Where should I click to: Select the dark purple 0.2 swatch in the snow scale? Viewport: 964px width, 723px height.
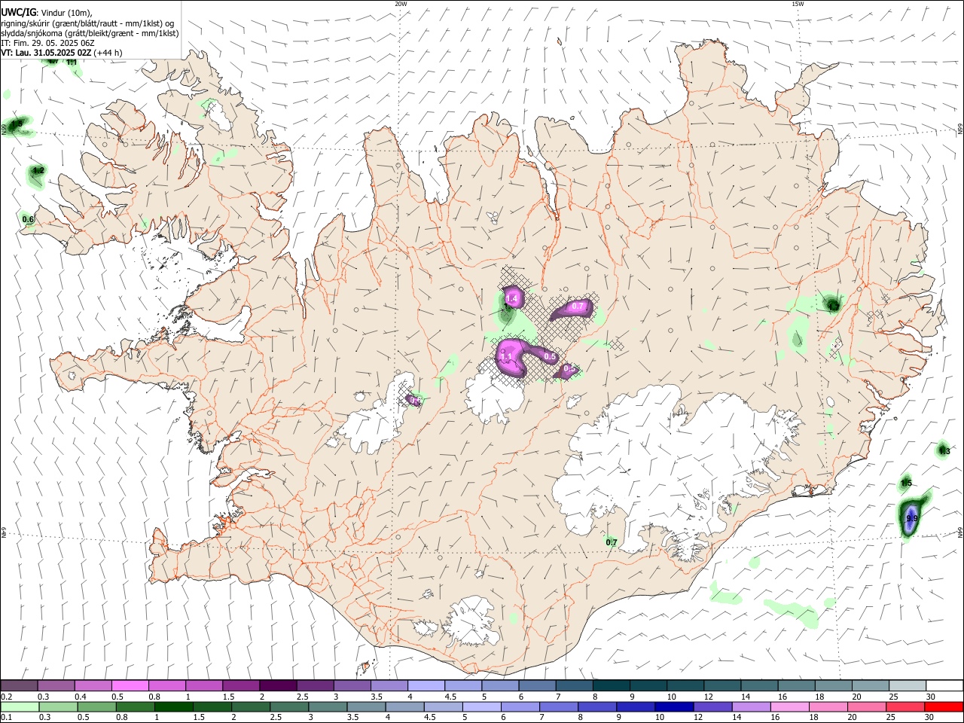click(x=20, y=686)
